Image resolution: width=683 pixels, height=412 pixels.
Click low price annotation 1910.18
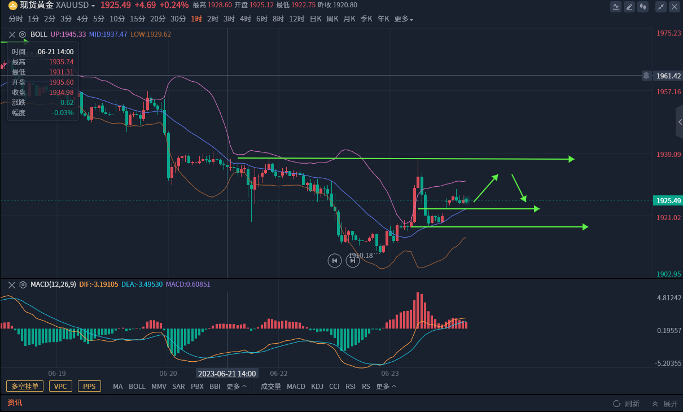pos(361,256)
